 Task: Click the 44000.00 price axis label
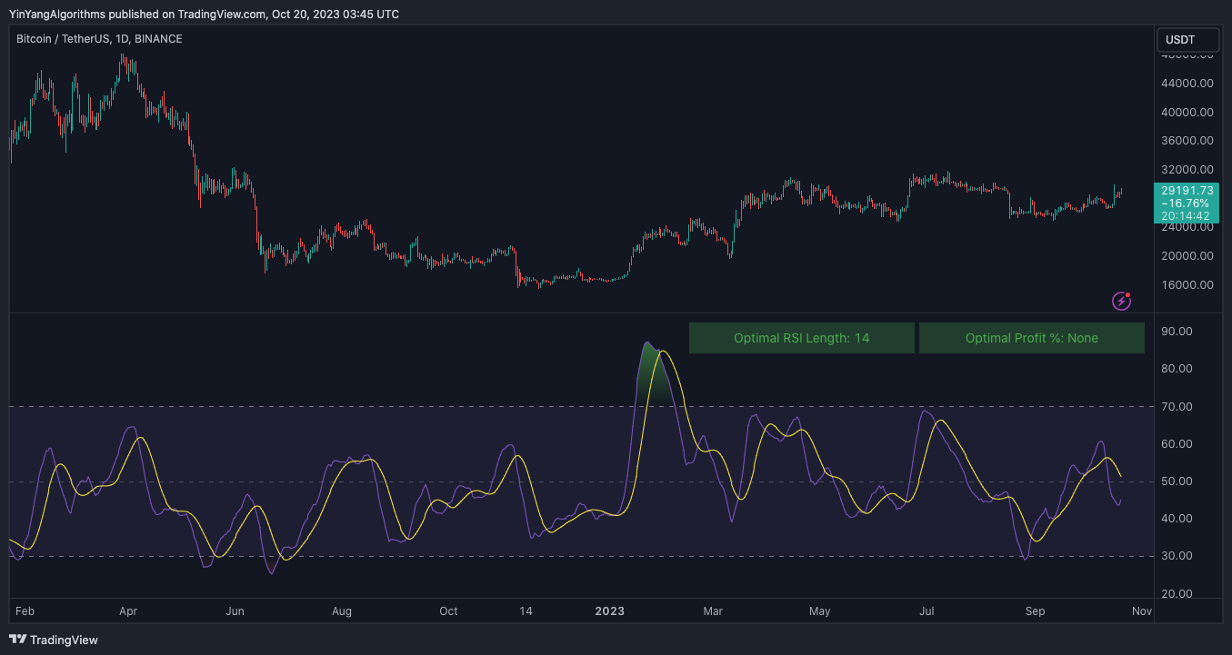coord(1187,84)
